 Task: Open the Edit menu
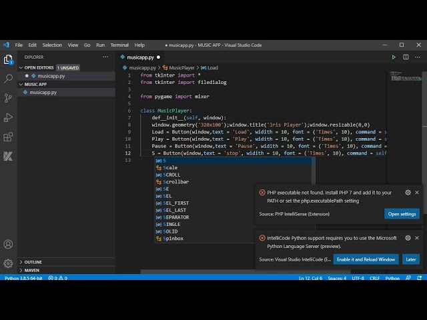pos(33,45)
